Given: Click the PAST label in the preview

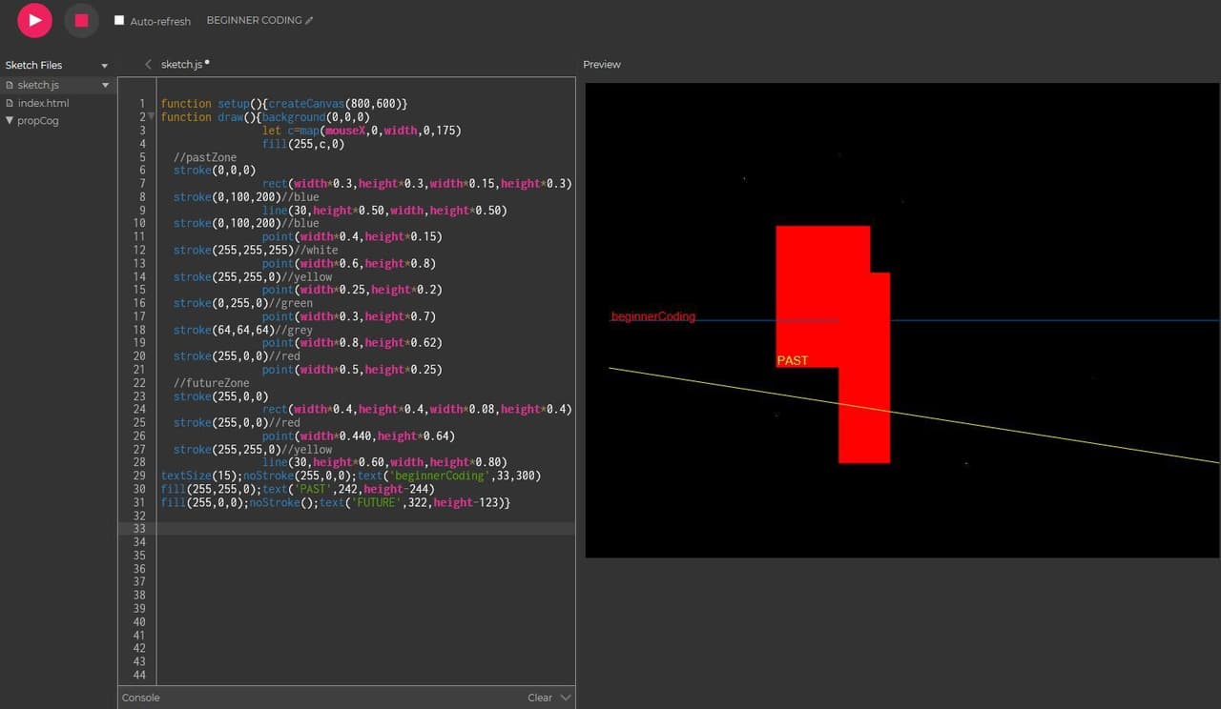Looking at the screenshot, I should pos(793,360).
